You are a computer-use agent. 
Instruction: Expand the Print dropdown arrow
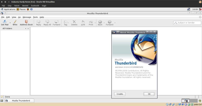coord(95,23)
